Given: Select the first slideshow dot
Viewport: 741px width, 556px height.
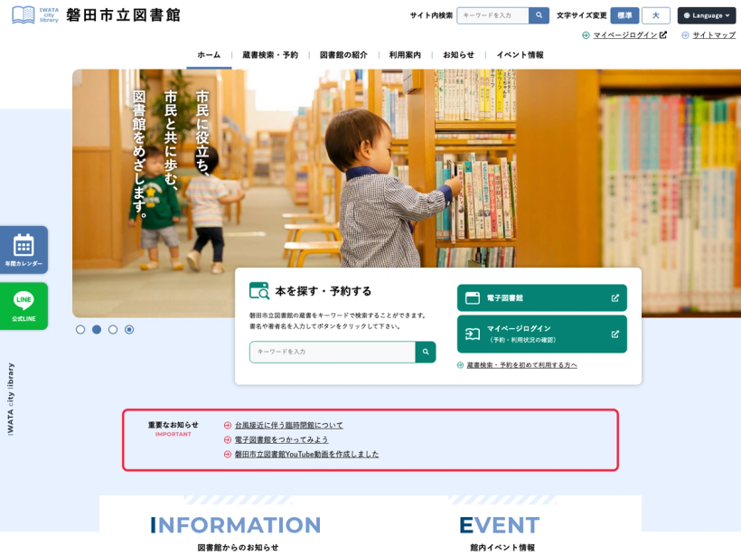Looking at the screenshot, I should pos(80,330).
